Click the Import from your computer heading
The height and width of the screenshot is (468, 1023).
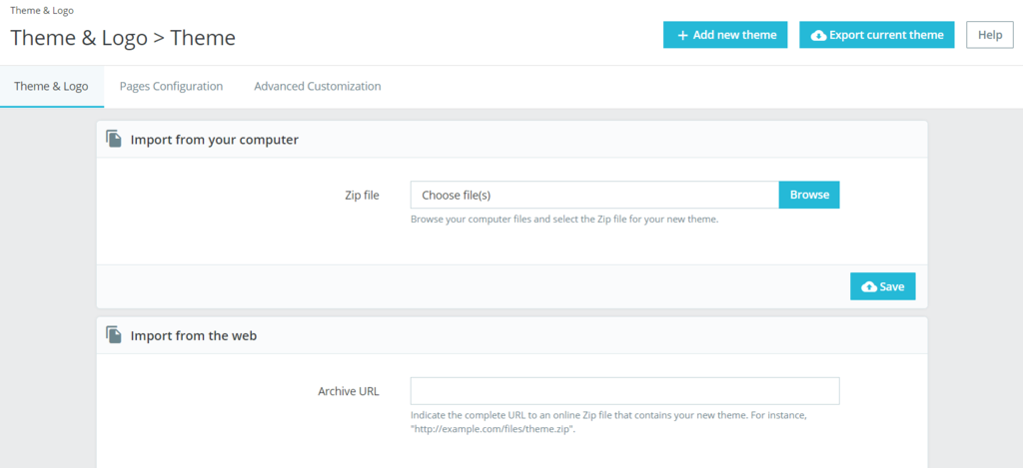click(214, 140)
